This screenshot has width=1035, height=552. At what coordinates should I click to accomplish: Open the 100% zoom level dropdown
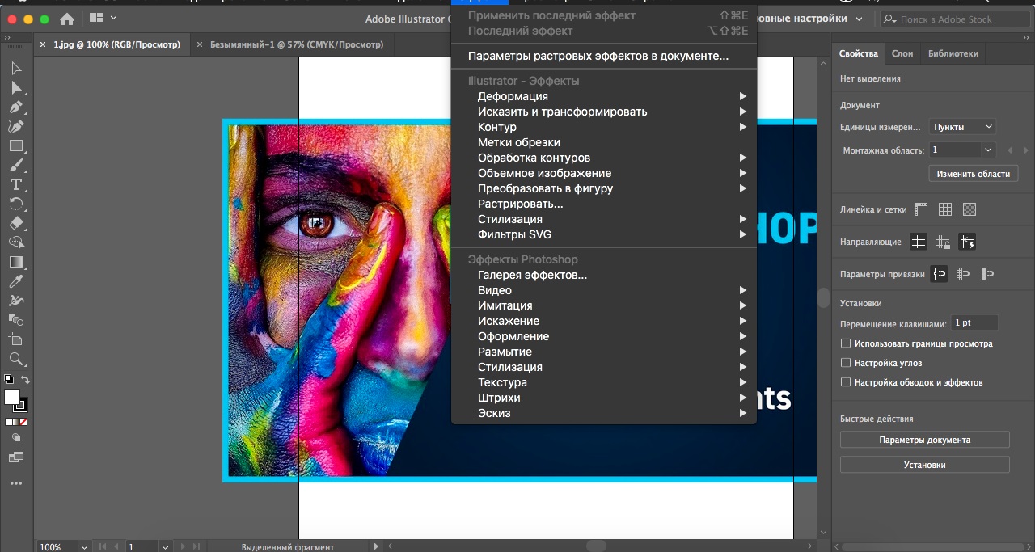point(84,547)
